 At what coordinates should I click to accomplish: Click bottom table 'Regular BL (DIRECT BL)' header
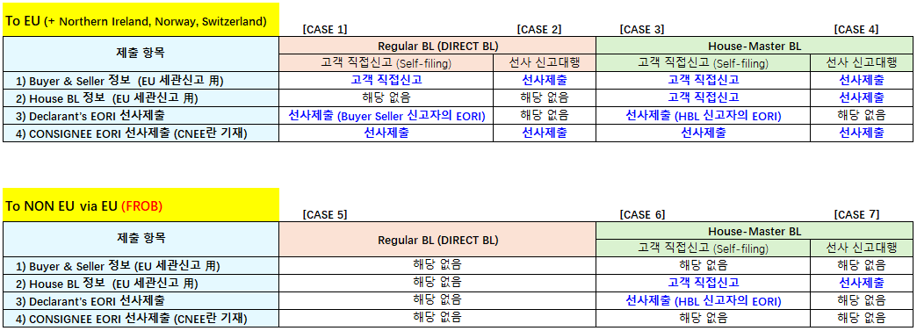pos(437,240)
